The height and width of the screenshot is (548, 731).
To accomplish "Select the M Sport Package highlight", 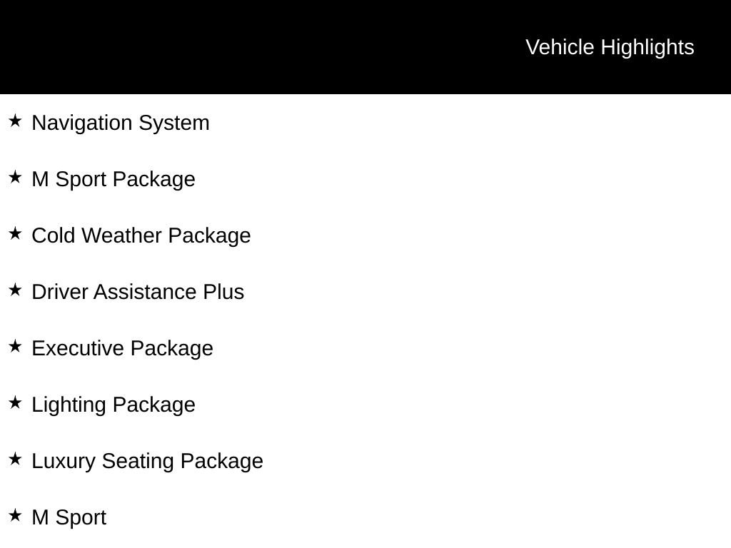I will (x=114, y=180).
